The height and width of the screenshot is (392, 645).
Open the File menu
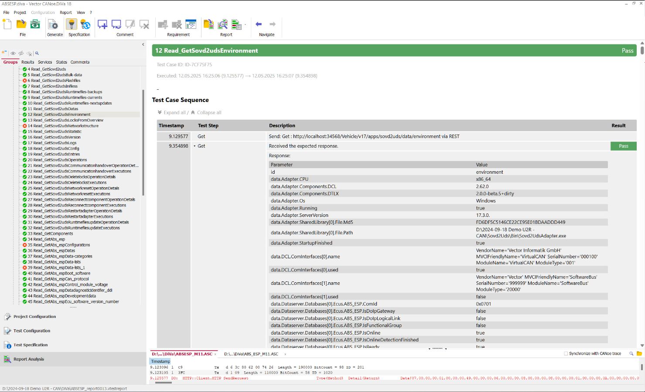(x=6, y=13)
